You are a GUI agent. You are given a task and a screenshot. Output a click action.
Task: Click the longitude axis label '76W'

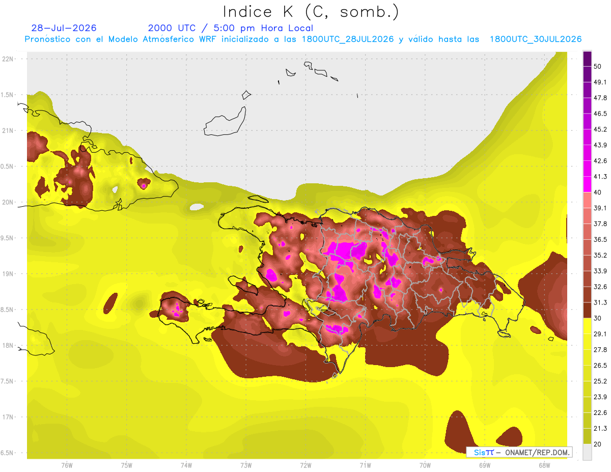[67, 465]
